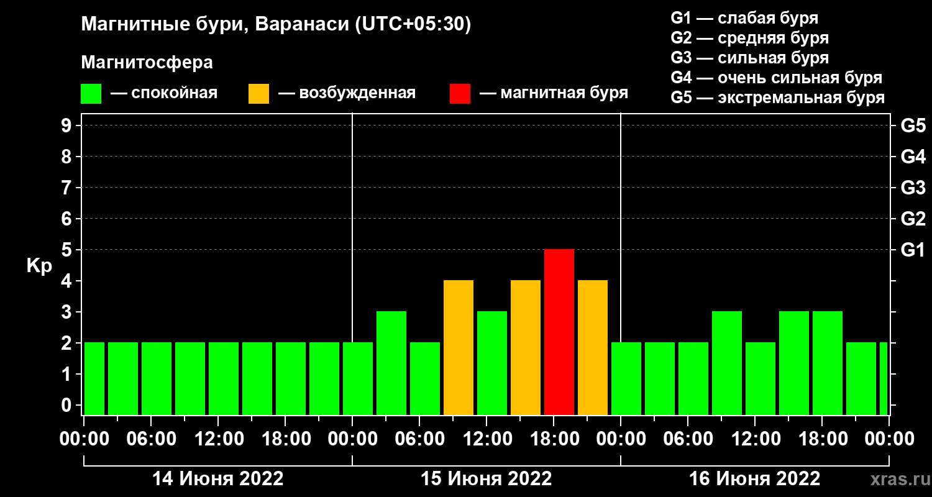Click the G2 tick label on right axis
932x497 pixels.
[913, 219]
